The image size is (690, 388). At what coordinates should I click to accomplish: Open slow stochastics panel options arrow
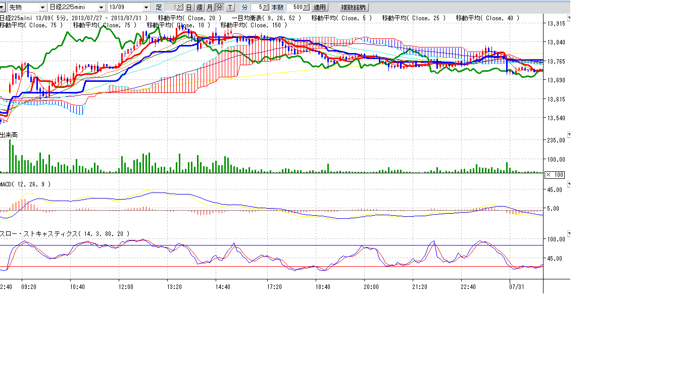[x=570, y=234]
